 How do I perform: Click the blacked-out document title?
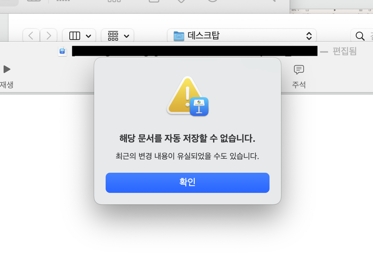click(x=195, y=51)
